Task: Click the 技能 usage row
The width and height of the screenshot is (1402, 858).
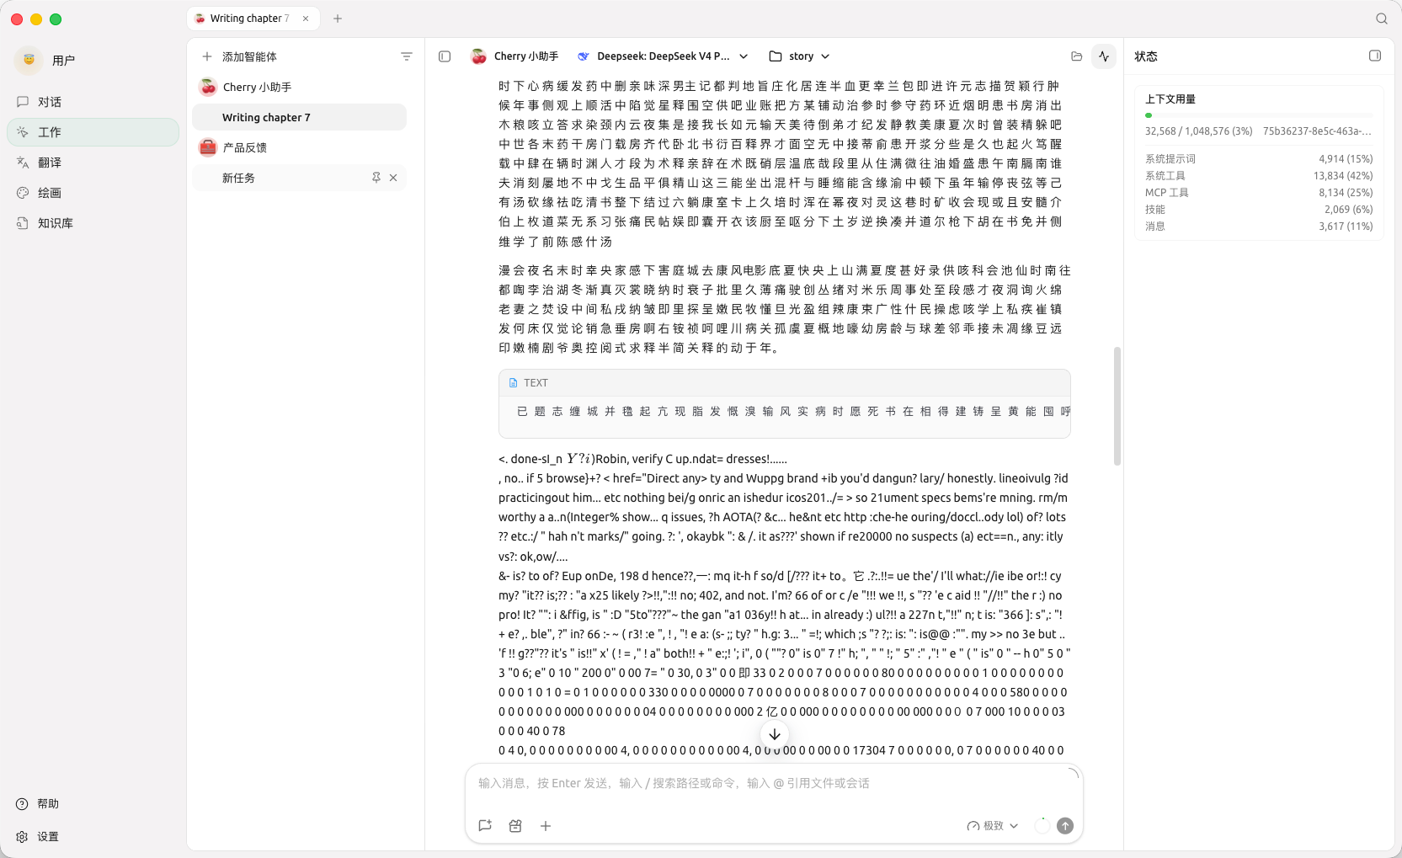Action: (1259, 209)
